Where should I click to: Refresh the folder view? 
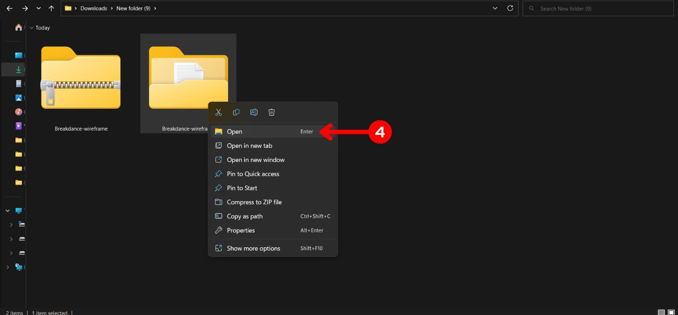pyautogui.click(x=510, y=8)
